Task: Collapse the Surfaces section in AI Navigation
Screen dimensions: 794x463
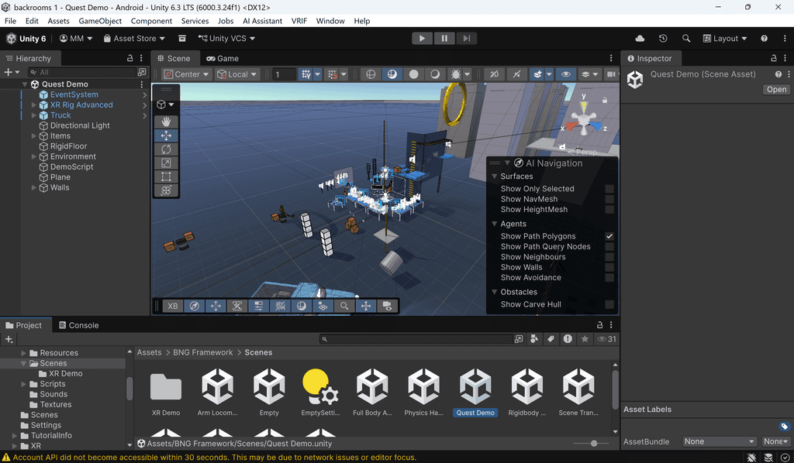Action: (495, 177)
